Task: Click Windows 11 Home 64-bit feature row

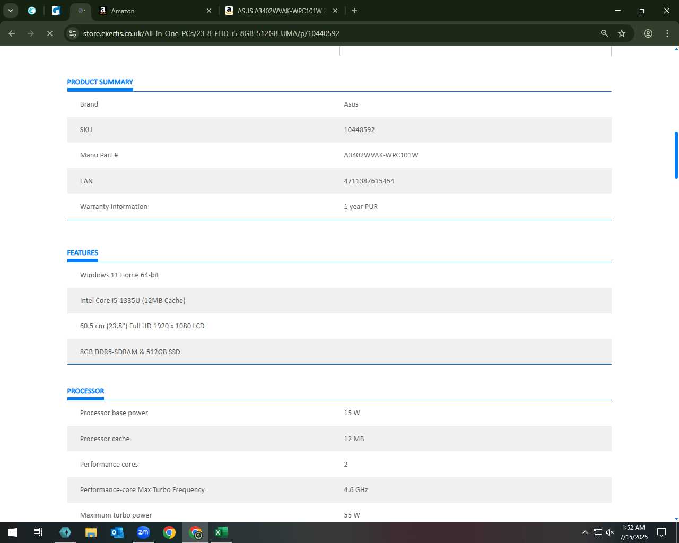Action: (x=339, y=275)
